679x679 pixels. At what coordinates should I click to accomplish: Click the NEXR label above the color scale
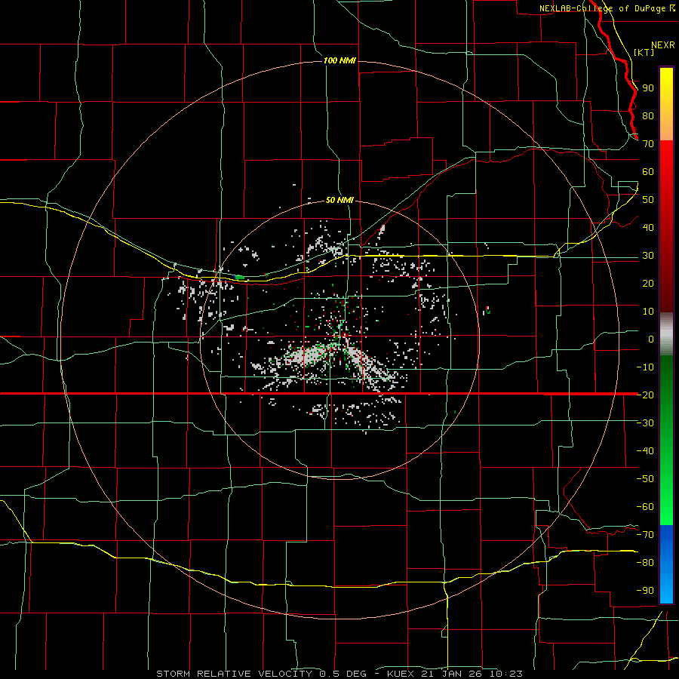[x=663, y=45]
